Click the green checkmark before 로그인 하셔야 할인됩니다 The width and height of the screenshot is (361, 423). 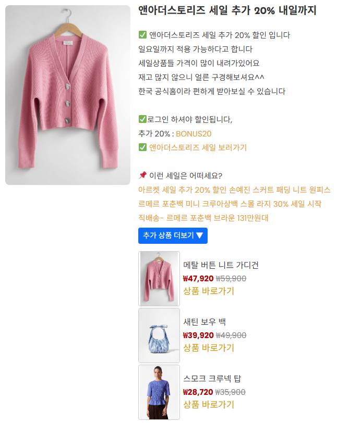point(142,119)
